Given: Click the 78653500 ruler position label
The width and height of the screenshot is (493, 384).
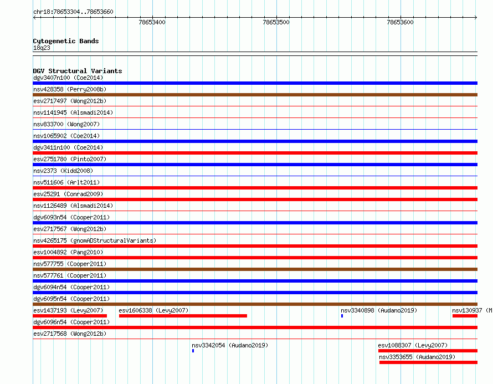Looking at the screenshot, I should 276,22.
